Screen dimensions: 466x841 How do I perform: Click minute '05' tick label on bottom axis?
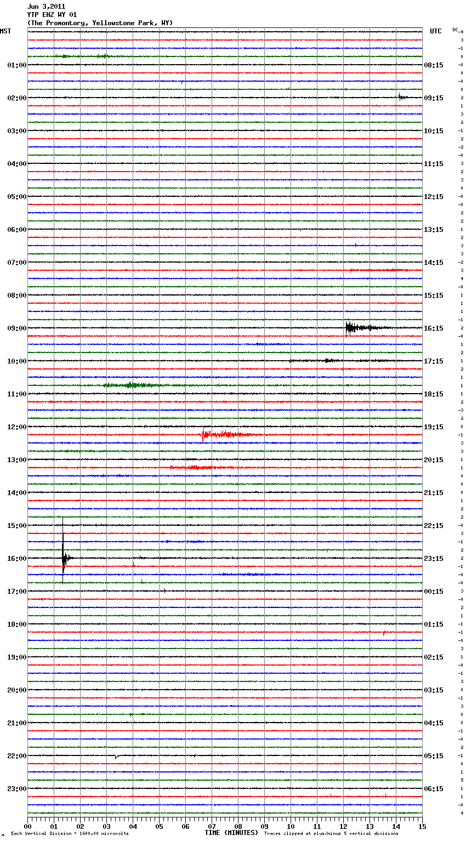point(159,826)
